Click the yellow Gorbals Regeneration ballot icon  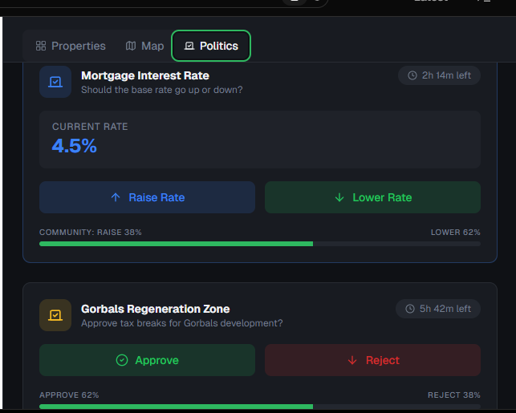[55, 315]
